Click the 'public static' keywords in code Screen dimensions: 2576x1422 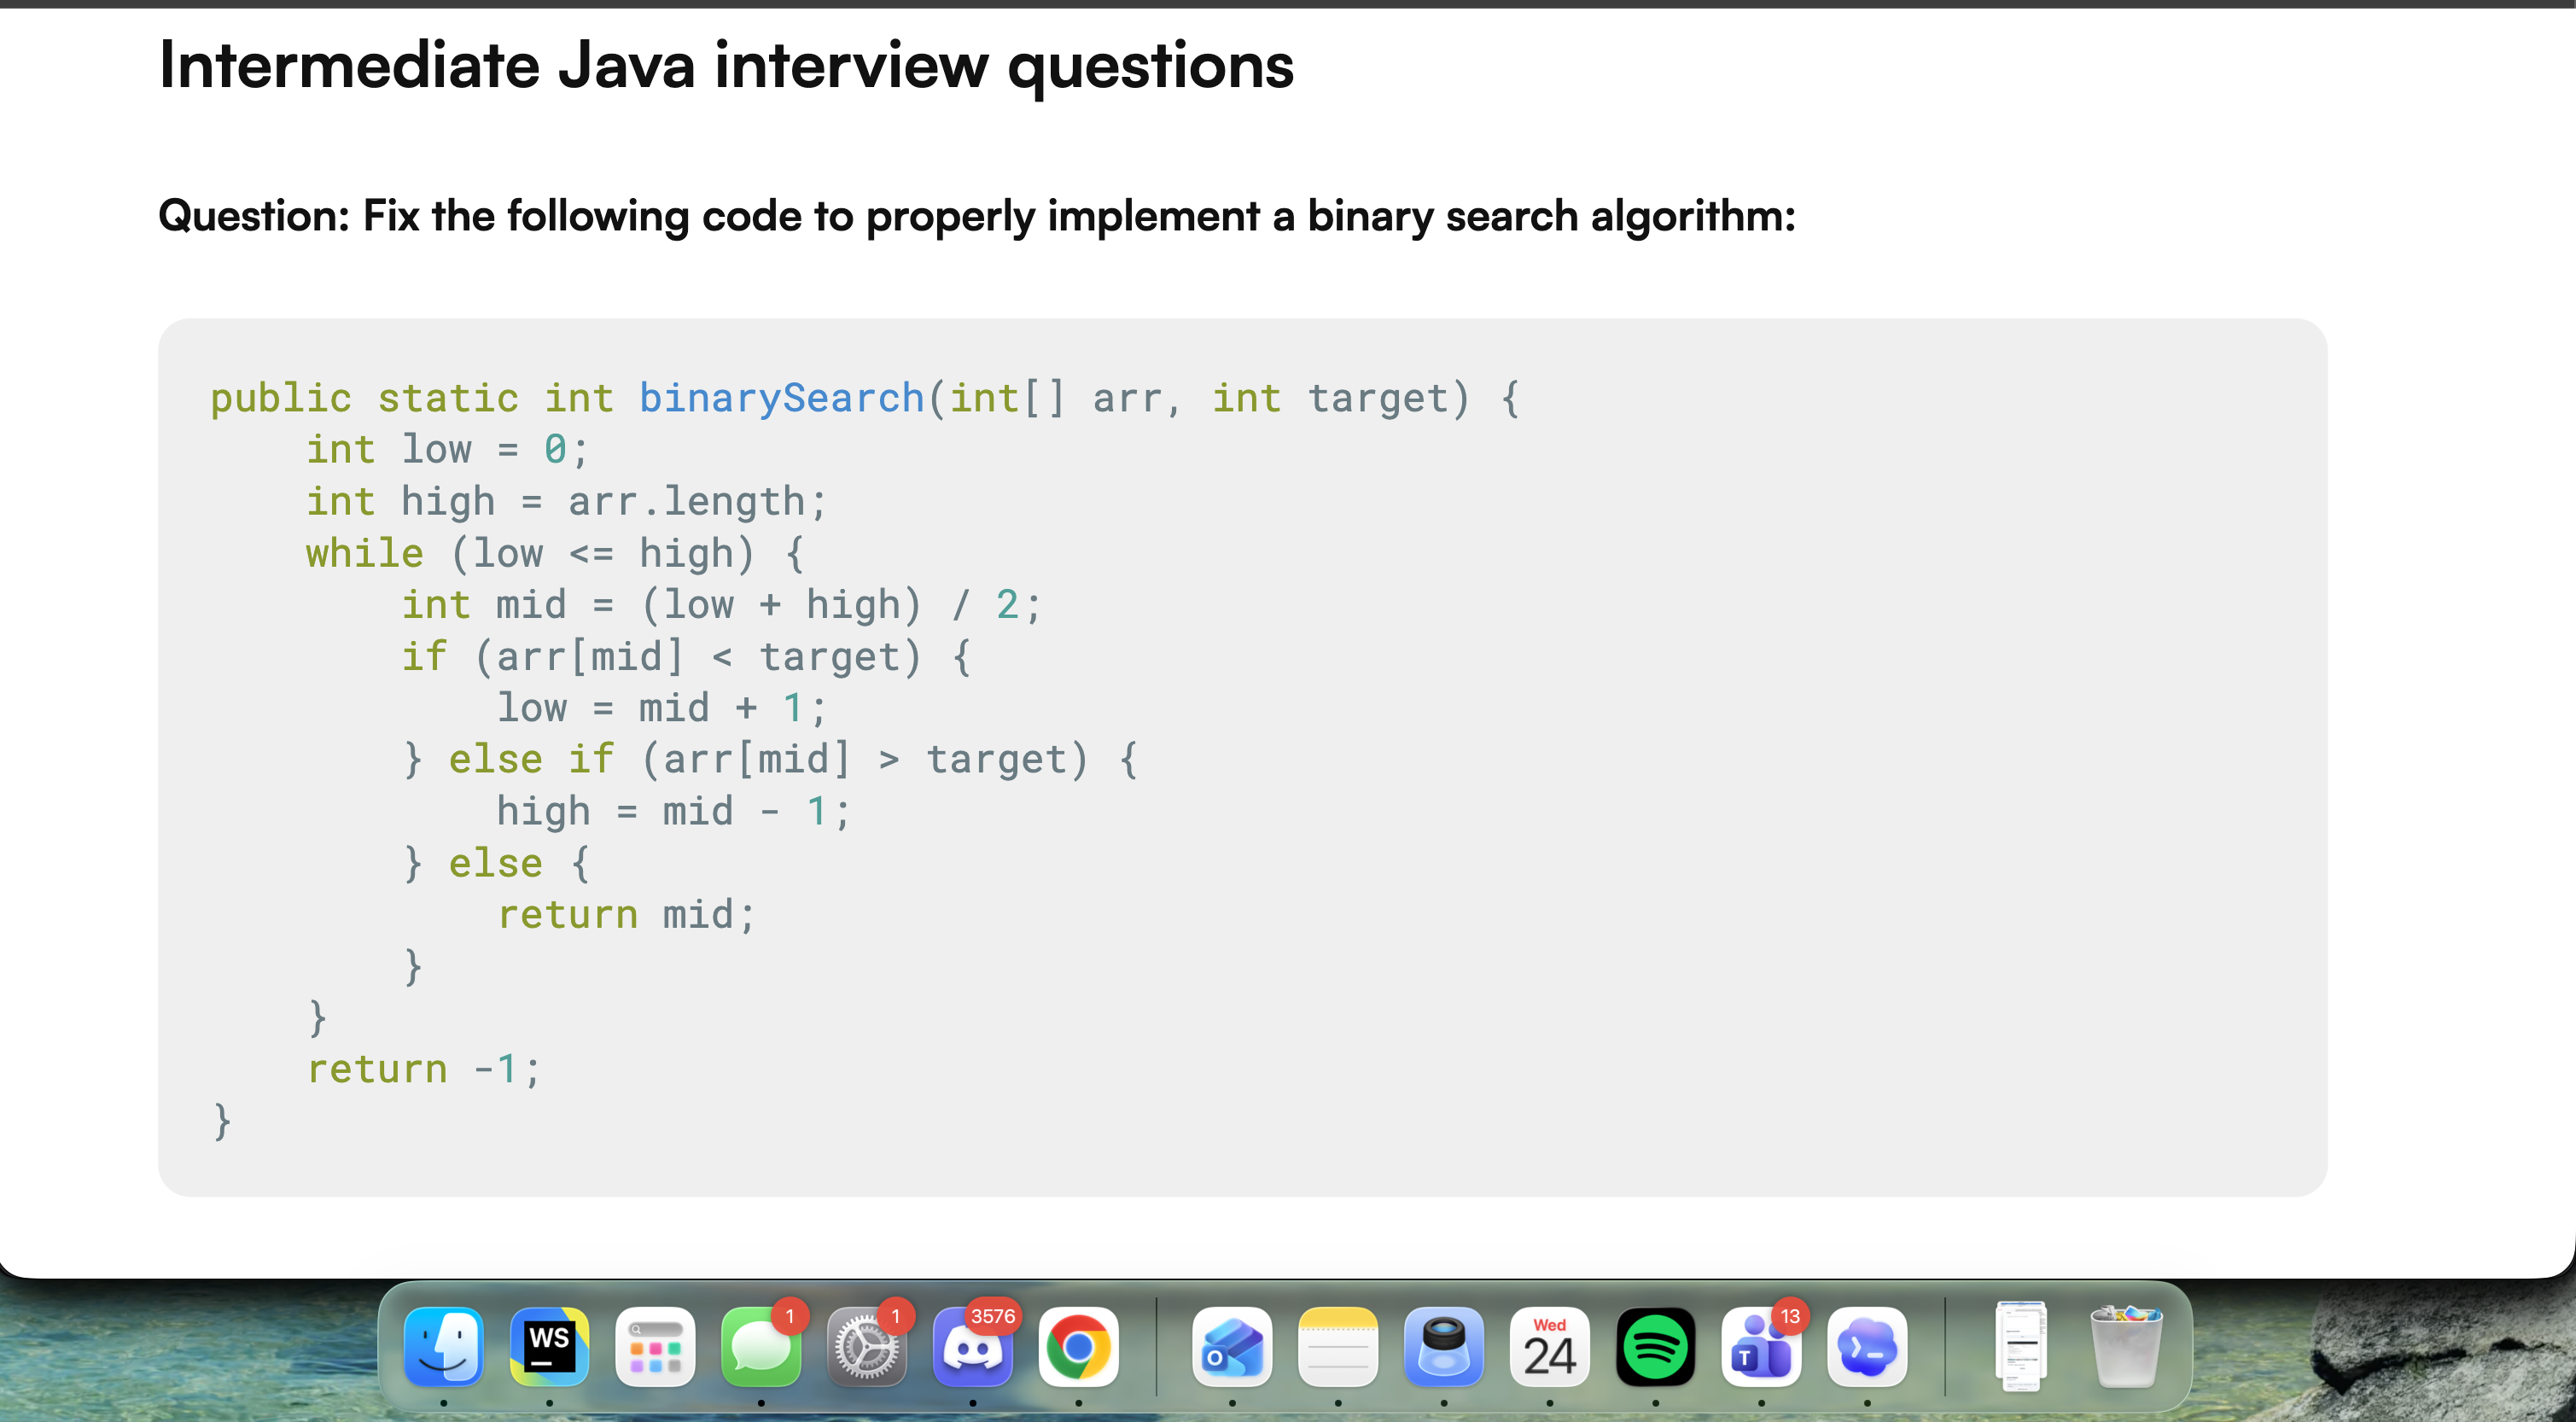(364, 398)
